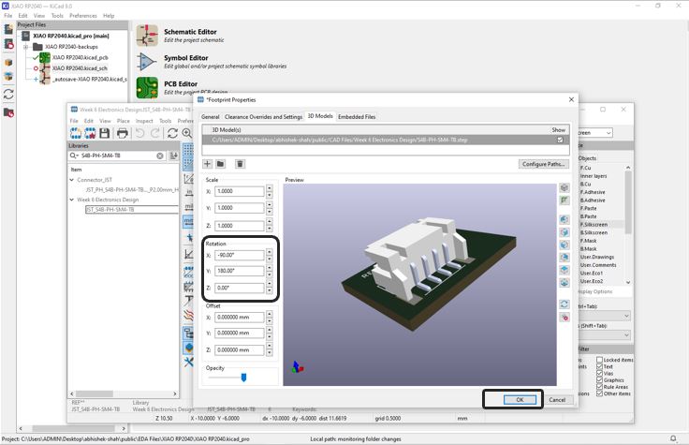Launch the Schematic Editor in KiCad main window

coord(147,36)
